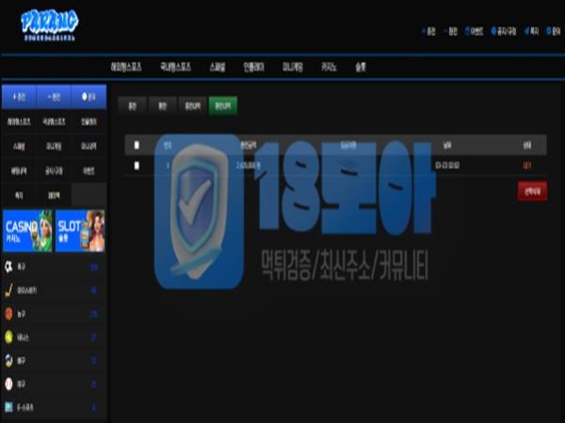The height and width of the screenshot is (423, 565).
Task: Open 이벤트 in the sidebar grid
Action: [89, 171]
